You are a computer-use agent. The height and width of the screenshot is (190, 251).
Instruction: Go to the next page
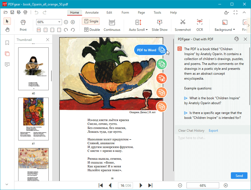click(x=141, y=185)
